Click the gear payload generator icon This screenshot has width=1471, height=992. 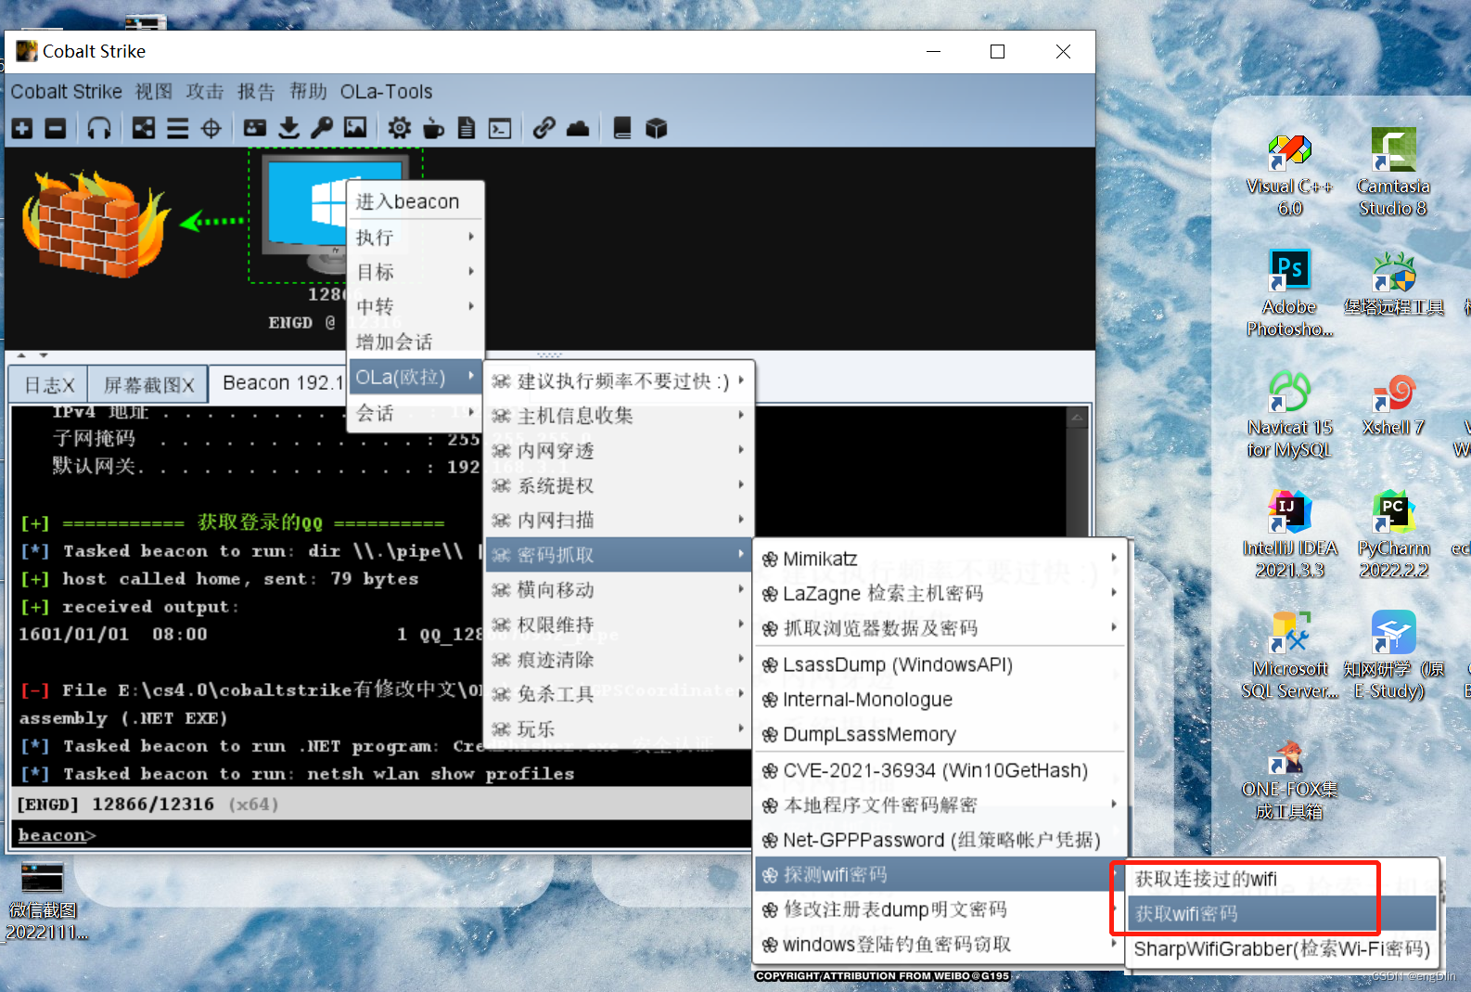pyautogui.click(x=400, y=128)
